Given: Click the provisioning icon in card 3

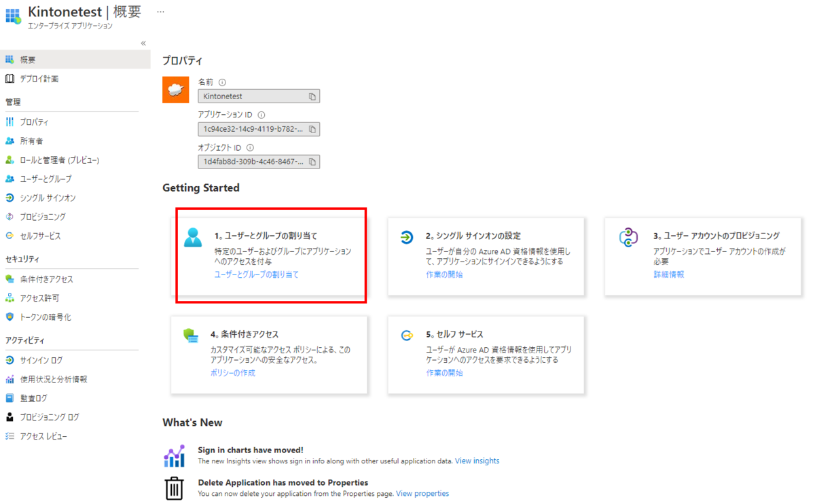Looking at the screenshot, I should point(628,237).
